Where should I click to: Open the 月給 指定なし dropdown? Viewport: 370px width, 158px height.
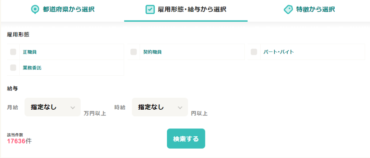[x=53, y=107]
